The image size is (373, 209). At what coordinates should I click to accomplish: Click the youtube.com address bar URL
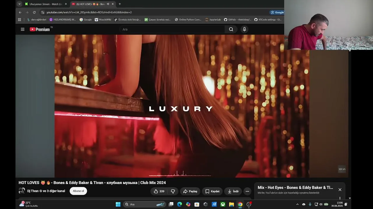tap(89, 12)
